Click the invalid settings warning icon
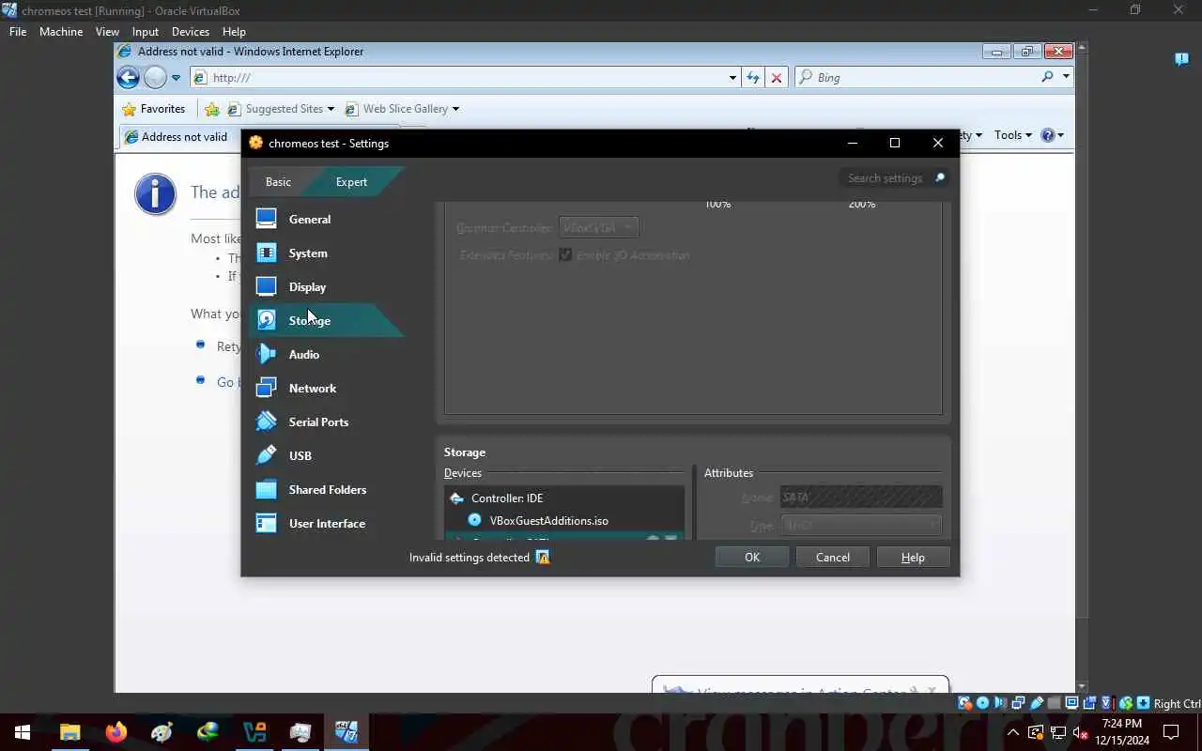The height and width of the screenshot is (751, 1202). [542, 557]
